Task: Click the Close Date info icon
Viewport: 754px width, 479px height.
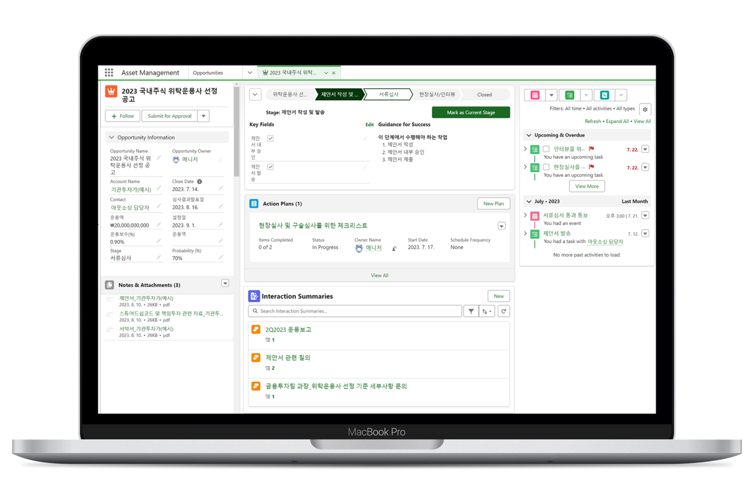Action: [x=200, y=182]
